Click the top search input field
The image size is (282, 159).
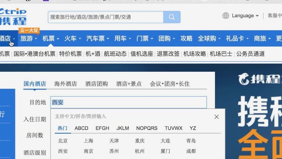[x=106, y=17]
